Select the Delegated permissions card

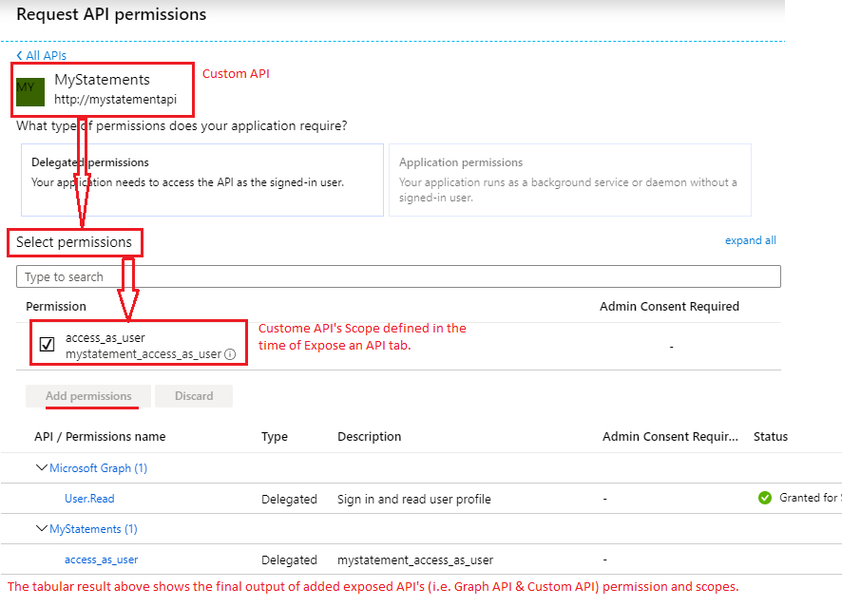[201, 180]
